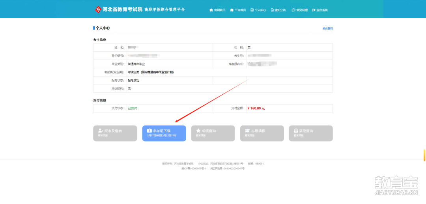Select 退出系统 to log out
The height and width of the screenshot is (204, 426).
[322, 10]
